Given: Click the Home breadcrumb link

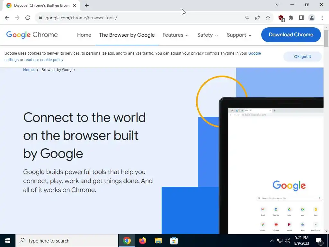Looking at the screenshot, I should pos(28,70).
